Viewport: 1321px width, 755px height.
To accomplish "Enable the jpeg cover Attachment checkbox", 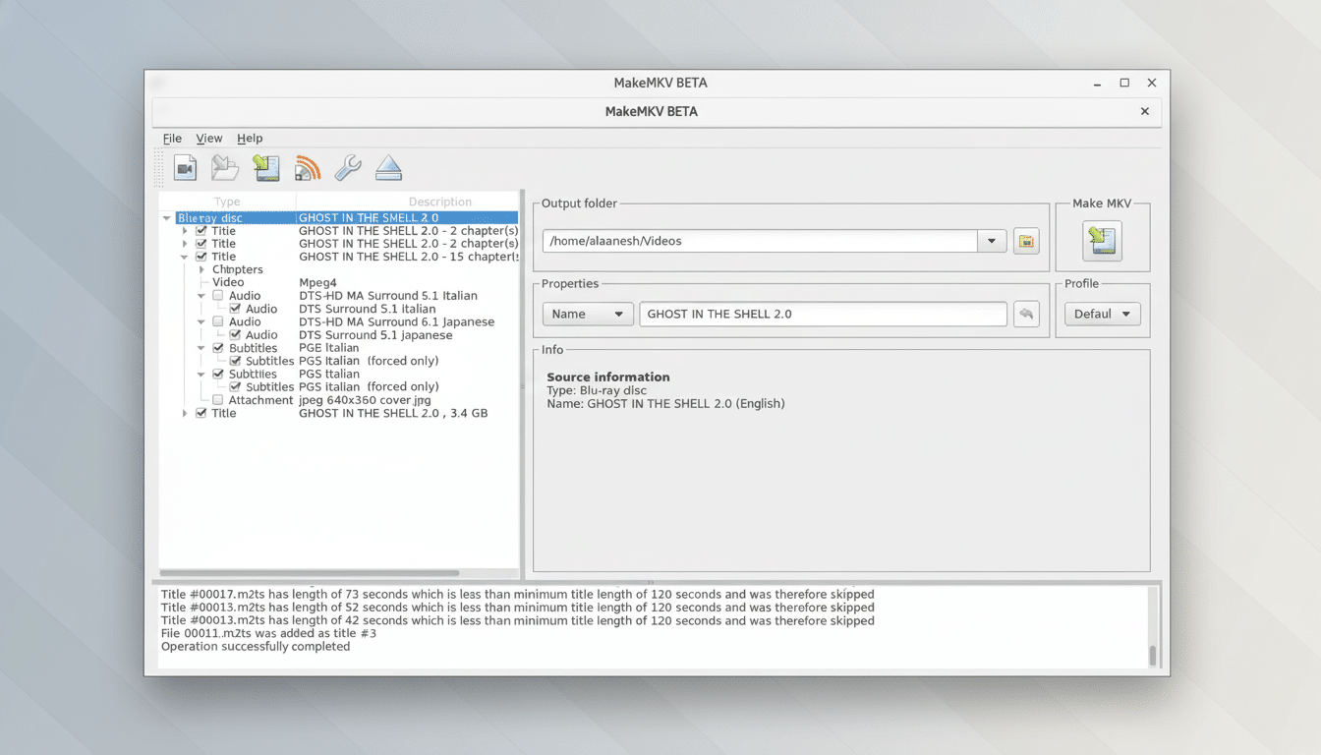I will pyautogui.click(x=218, y=400).
